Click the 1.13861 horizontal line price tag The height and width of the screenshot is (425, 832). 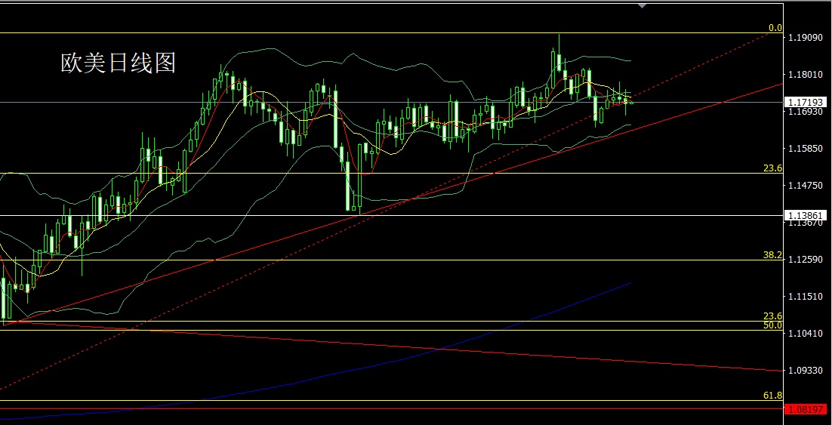tap(805, 215)
